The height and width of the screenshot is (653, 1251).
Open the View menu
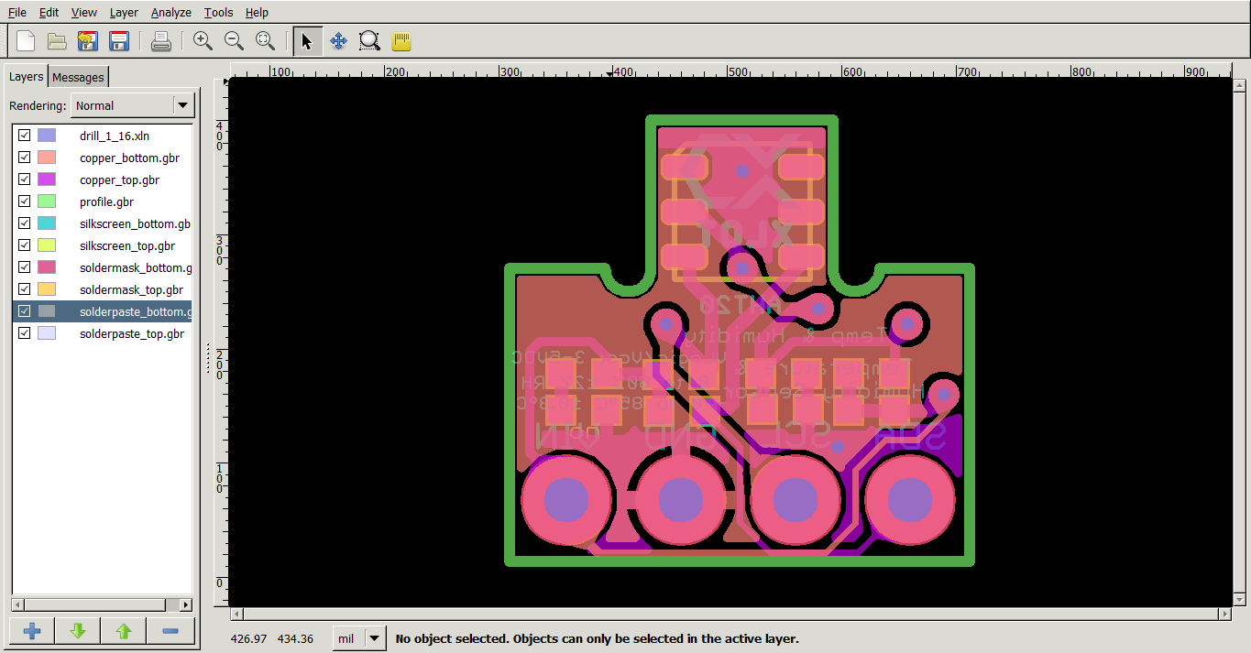[83, 12]
